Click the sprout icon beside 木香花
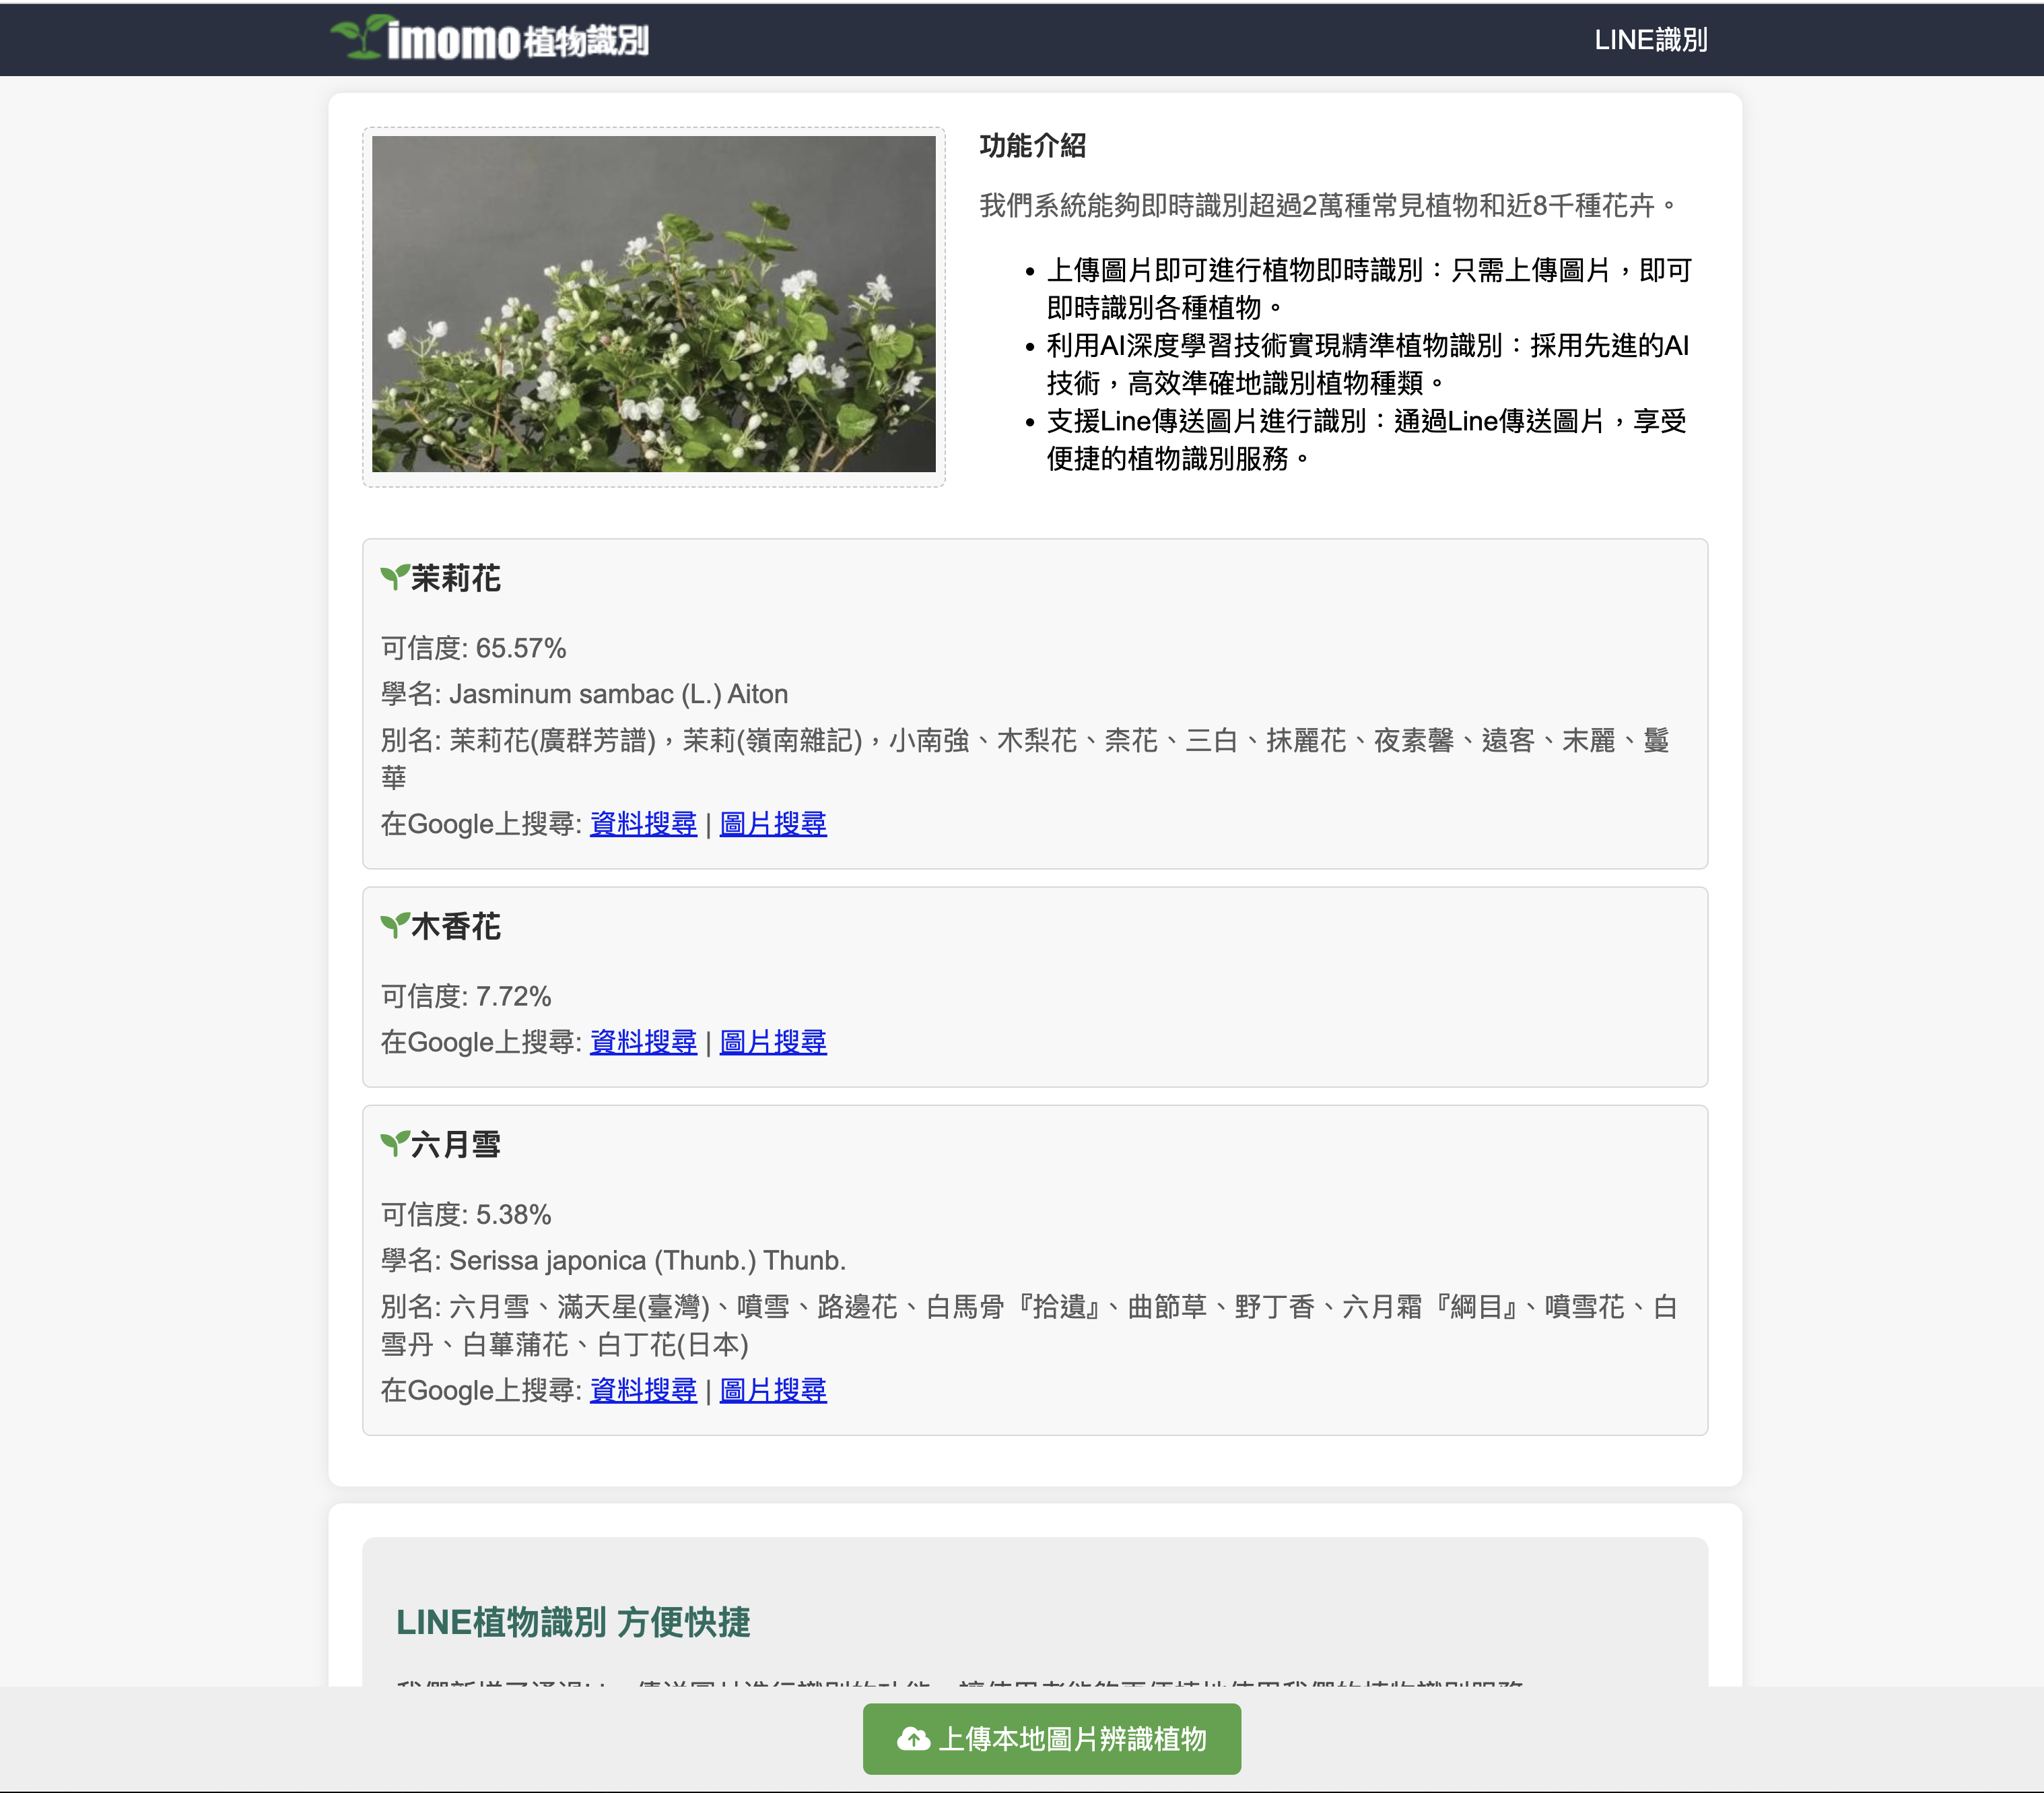Image resolution: width=2044 pixels, height=1793 pixels. click(394, 925)
